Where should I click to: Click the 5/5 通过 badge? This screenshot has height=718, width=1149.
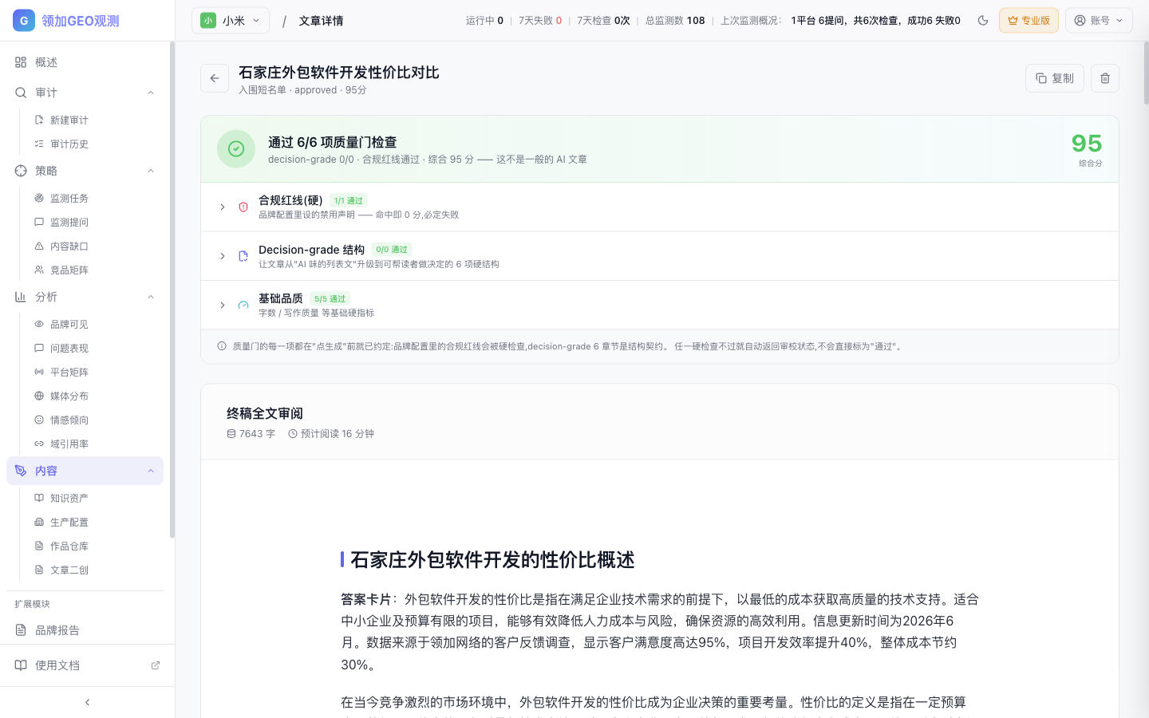(330, 298)
